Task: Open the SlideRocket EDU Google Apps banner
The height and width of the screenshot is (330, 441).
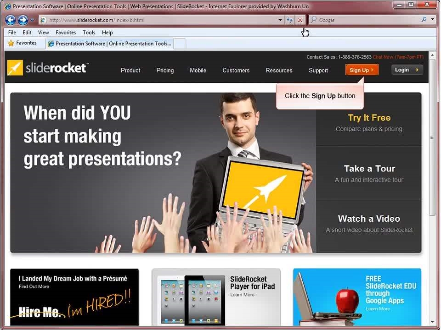Action: click(x=357, y=297)
